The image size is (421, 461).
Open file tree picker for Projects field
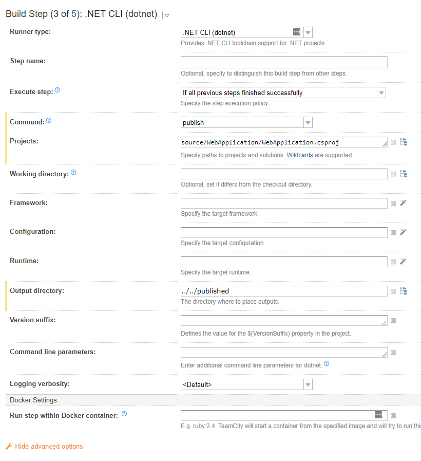tap(404, 142)
